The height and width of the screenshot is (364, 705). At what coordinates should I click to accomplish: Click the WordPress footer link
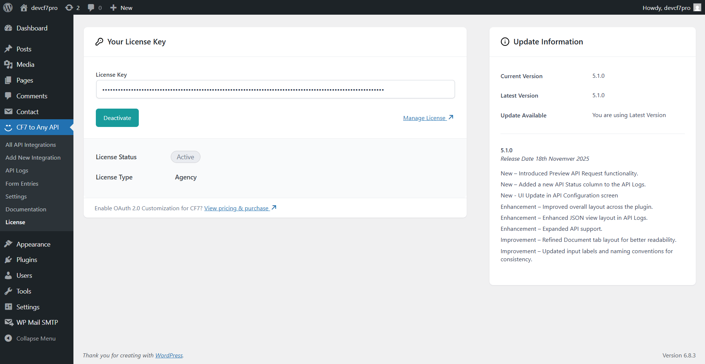pyautogui.click(x=169, y=355)
